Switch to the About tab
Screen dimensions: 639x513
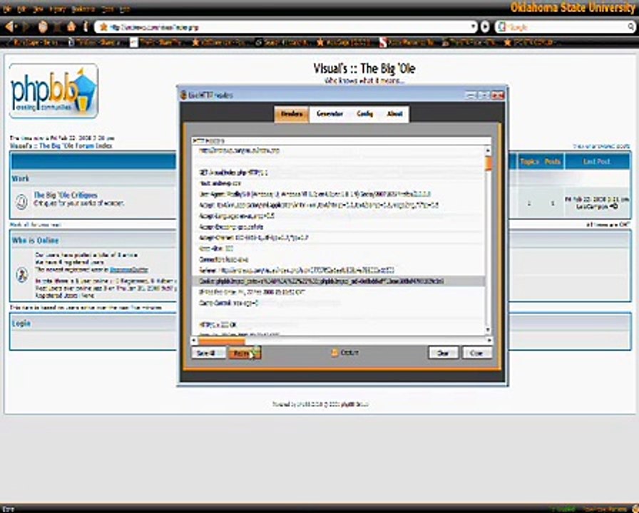point(394,114)
